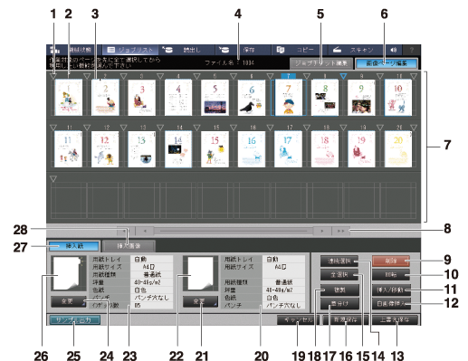Click the インデックス数 index count value
468x361 pixels.
152,305
